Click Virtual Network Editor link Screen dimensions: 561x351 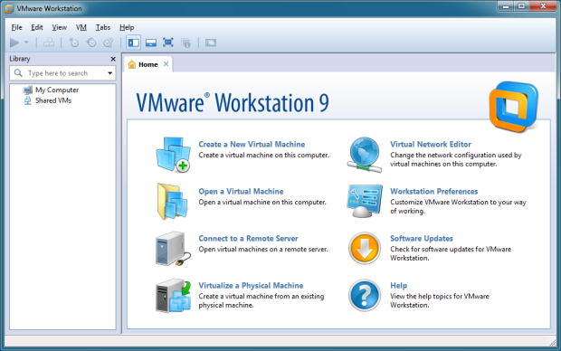[431, 144]
